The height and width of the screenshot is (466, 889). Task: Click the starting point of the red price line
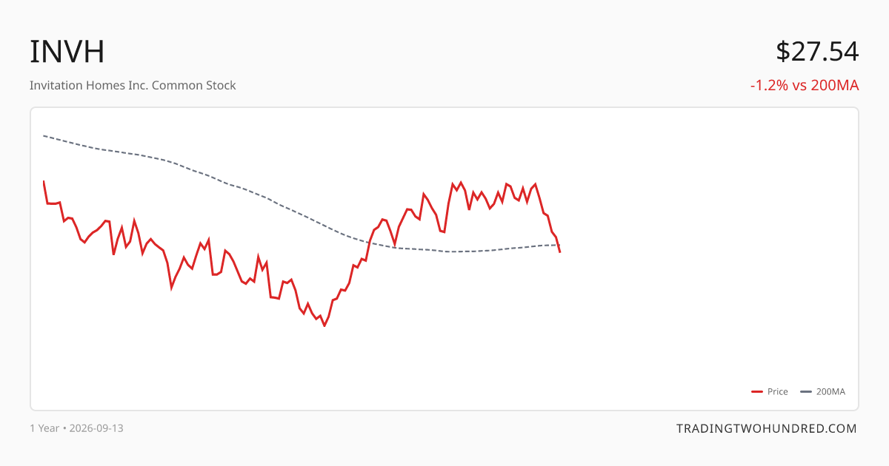coord(44,181)
